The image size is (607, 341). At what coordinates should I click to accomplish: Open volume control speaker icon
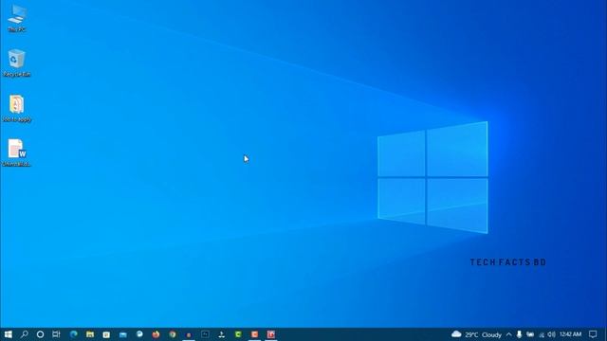pyautogui.click(x=552, y=334)
